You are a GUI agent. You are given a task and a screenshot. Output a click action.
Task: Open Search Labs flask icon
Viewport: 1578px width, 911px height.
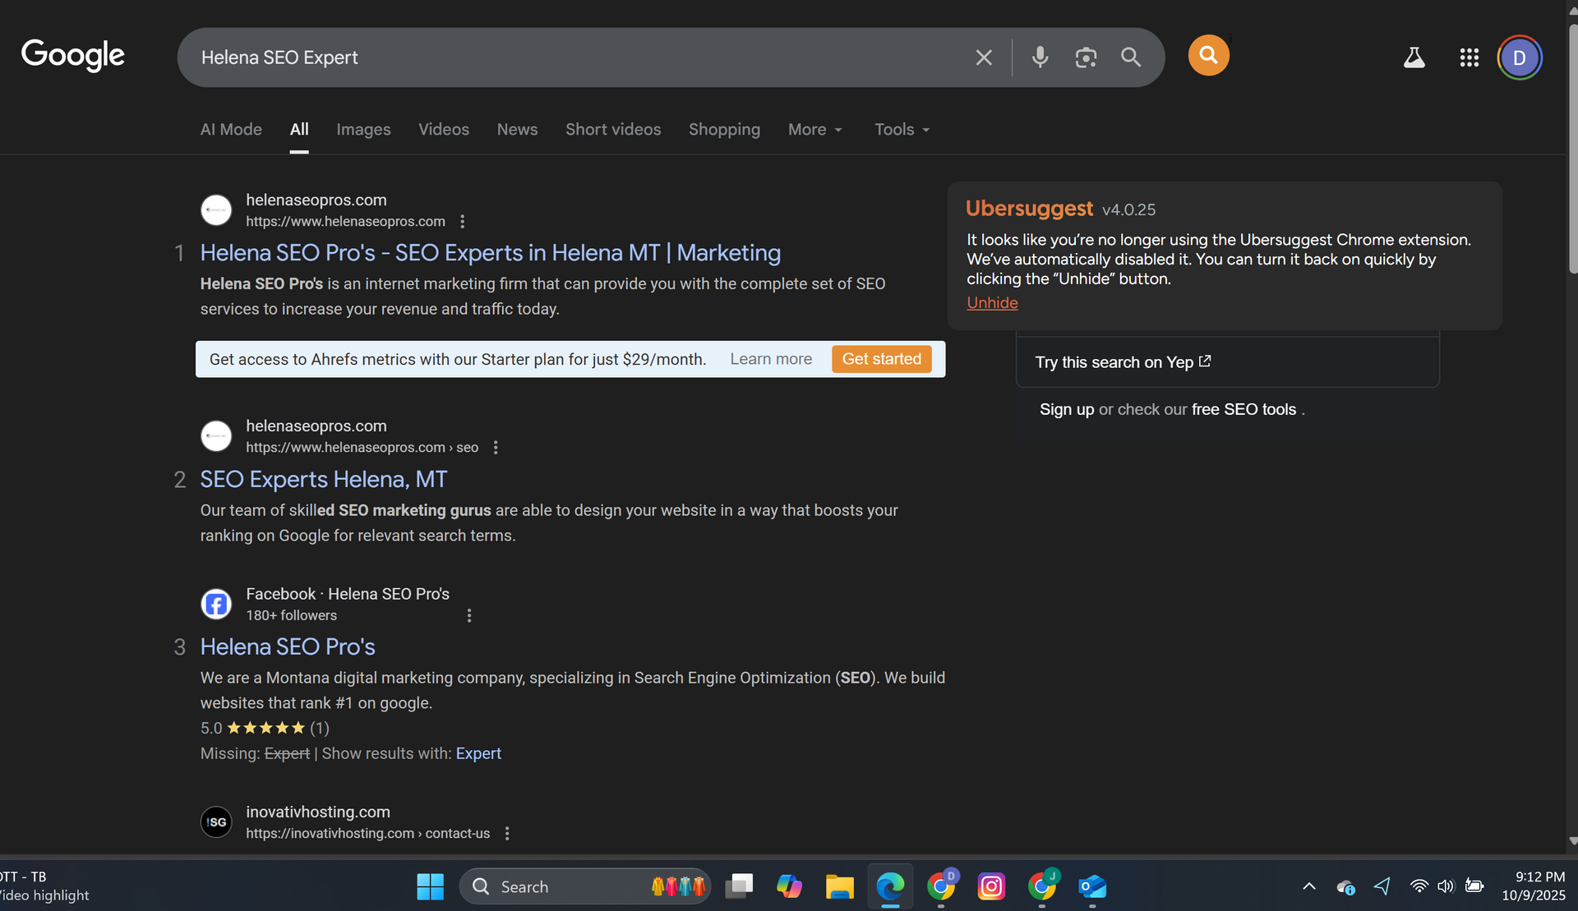click(1414, 58)
